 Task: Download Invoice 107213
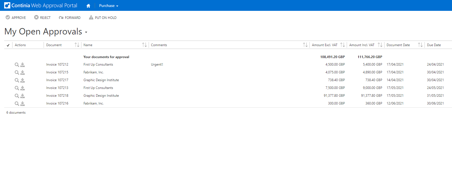coord(23,88)
